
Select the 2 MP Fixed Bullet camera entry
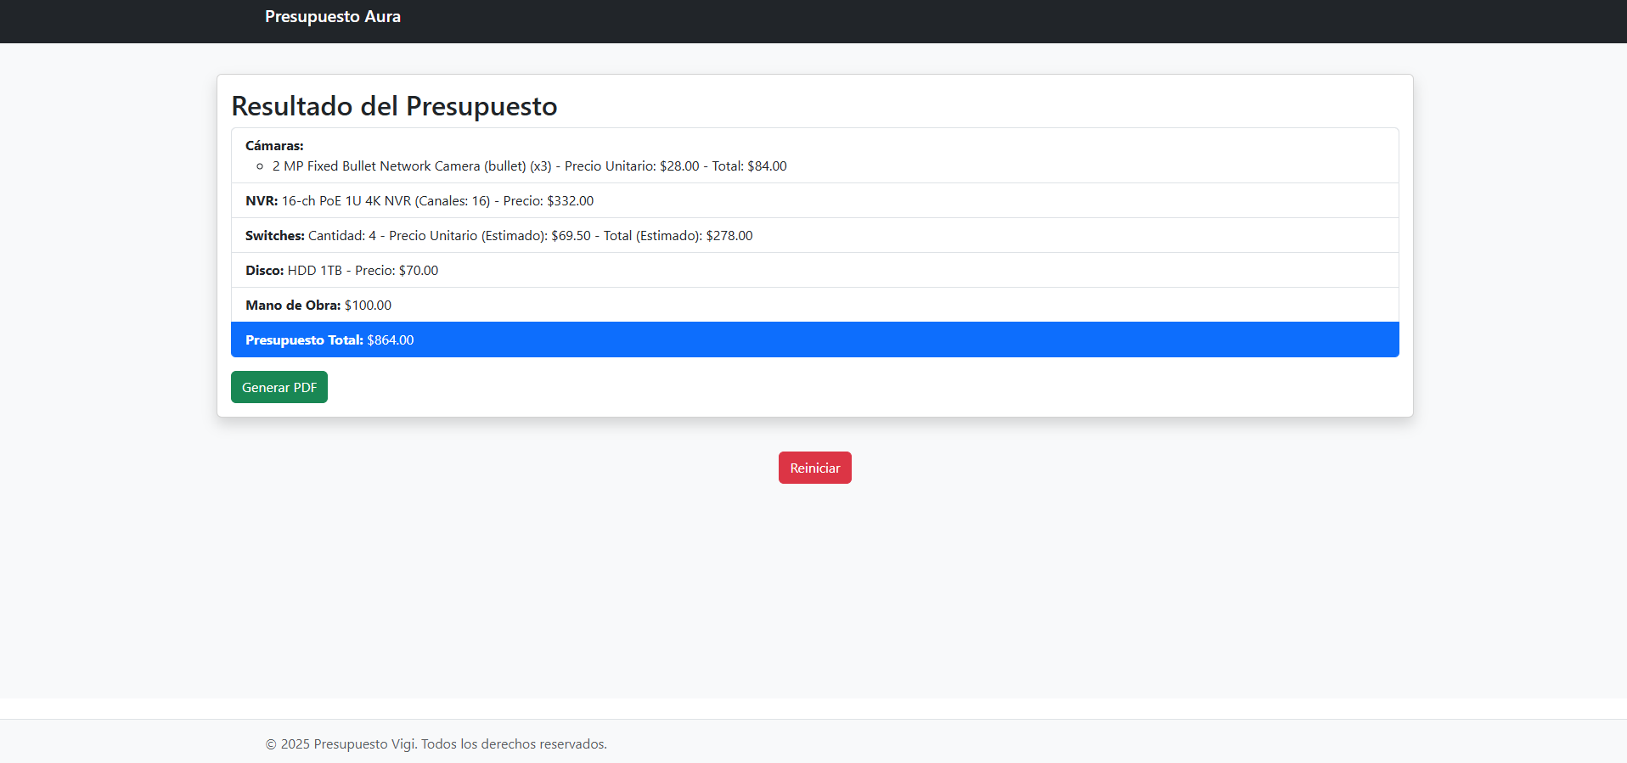pos(411,166)
